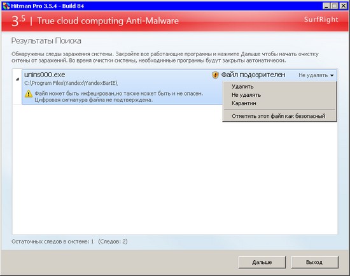
Task: Click the "Дальше" button
Action: [x=262, y=262]
